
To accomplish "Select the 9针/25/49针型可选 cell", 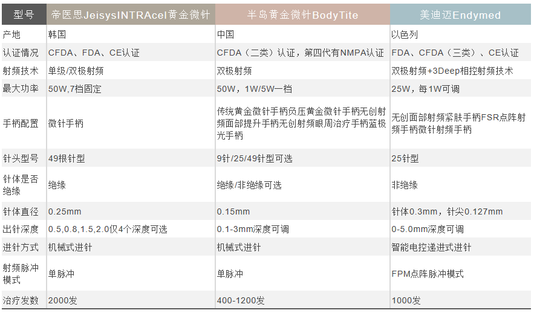I will coord(302,158).
